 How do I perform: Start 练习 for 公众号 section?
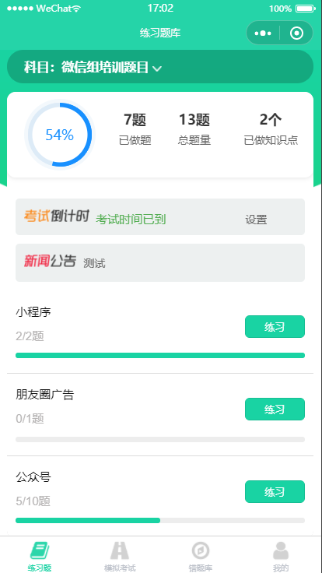275,492
